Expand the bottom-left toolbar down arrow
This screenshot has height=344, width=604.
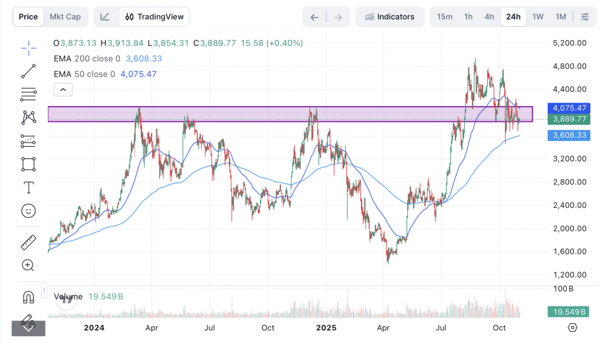pos(28,328)
